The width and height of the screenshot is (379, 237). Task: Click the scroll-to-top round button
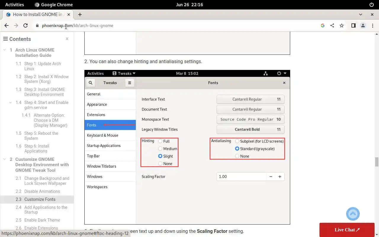click(353, 214)
